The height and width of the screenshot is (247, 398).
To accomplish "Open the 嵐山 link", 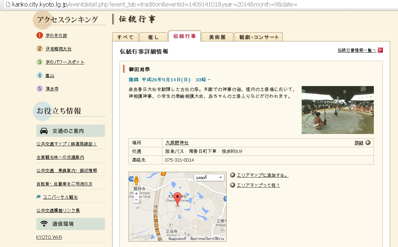I will pos(50,76).
